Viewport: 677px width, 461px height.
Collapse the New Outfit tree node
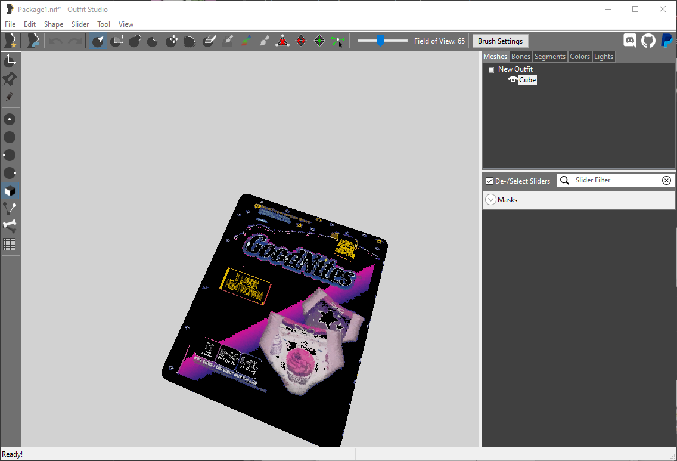pos(491,70)
